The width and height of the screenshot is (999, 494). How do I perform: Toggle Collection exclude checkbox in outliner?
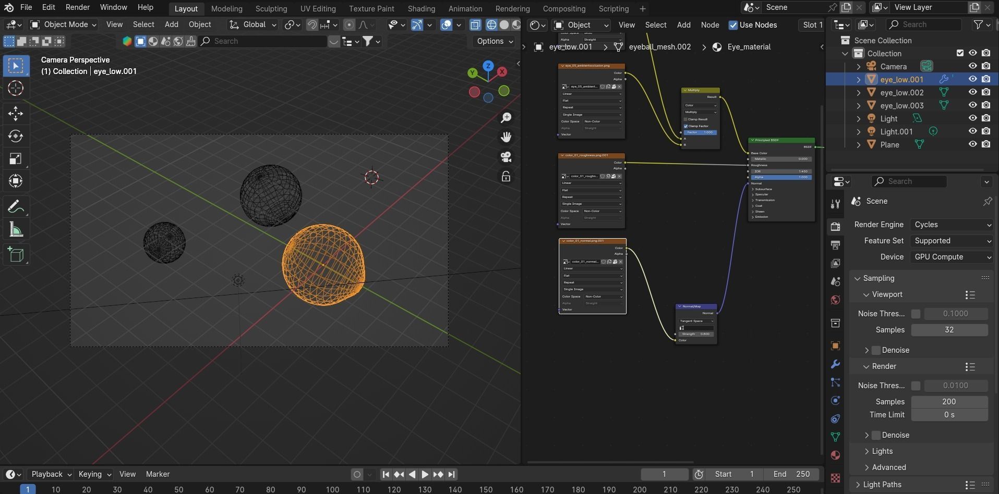point(960,53)
